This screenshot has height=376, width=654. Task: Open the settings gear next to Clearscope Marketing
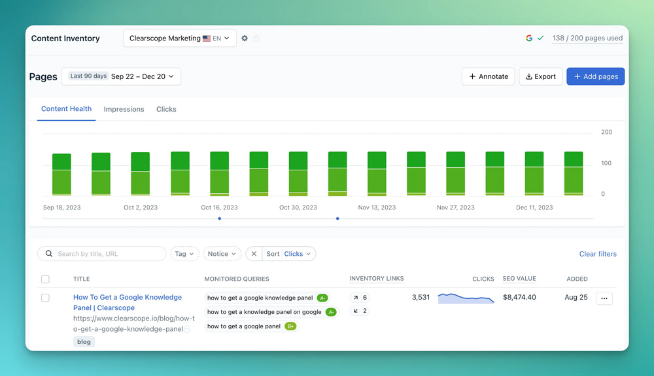245,39
